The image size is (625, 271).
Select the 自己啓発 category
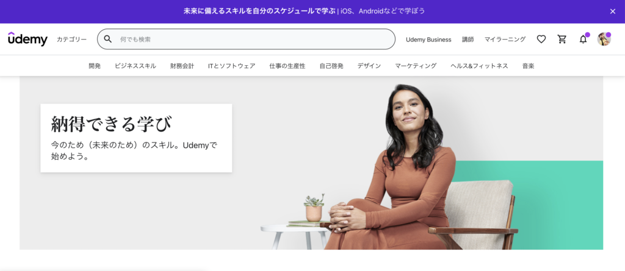point(331,66)
